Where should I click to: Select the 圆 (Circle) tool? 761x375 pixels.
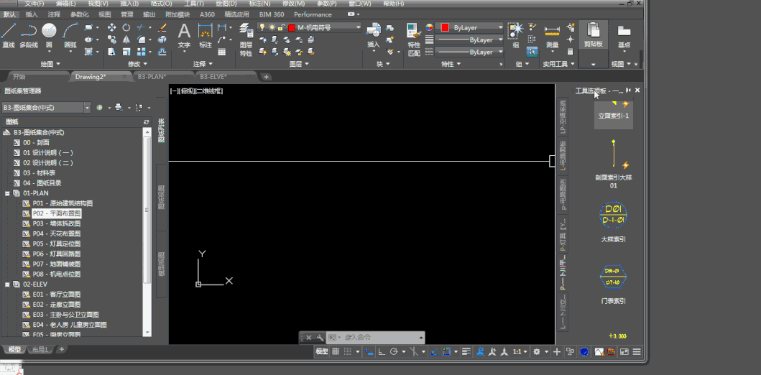pos(49,35)
